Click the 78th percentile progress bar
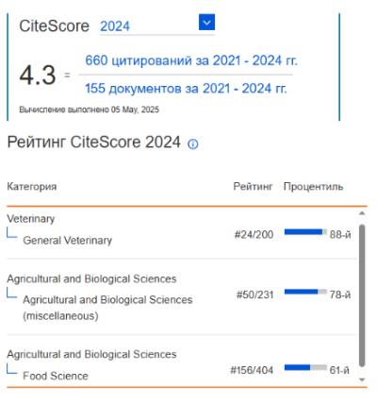The width and height of the screenshot is (377, 404). [305, 292]
